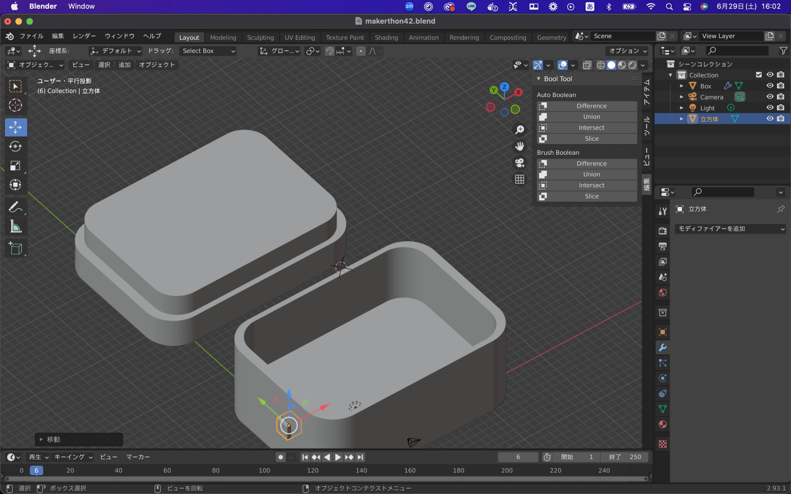
Task: Select the Add Cube tool
Action: pyautogui.click(x=16, y=248)
